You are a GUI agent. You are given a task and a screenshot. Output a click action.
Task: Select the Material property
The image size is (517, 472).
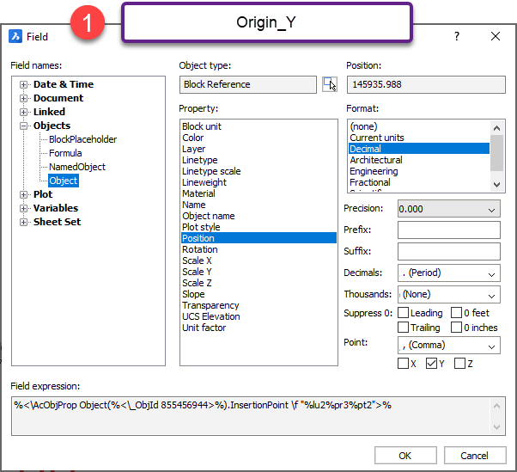point(258,193)
